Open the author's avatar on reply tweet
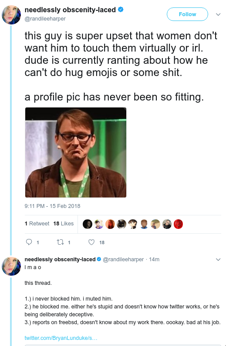This screenshot has height=346, width=226. 11,266
